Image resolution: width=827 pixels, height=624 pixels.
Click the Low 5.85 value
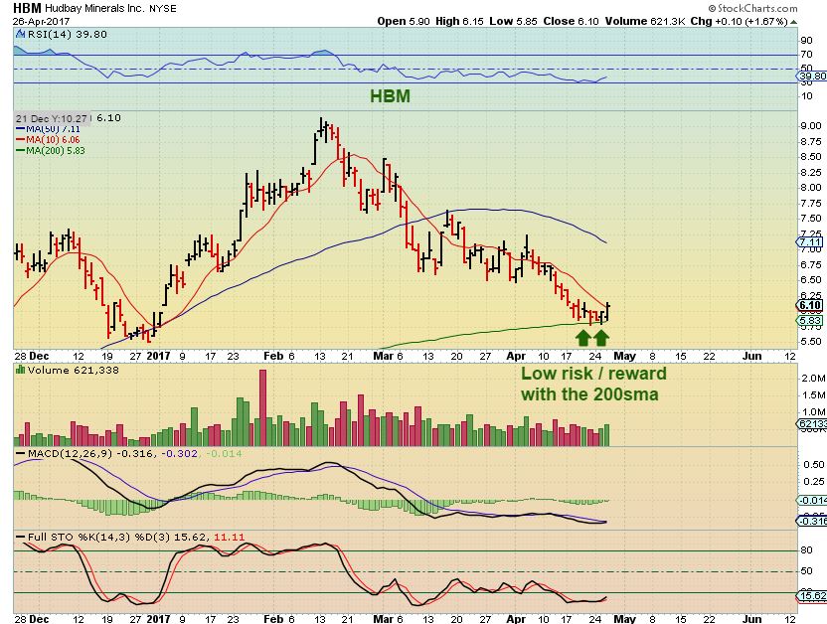click(513, 22)
